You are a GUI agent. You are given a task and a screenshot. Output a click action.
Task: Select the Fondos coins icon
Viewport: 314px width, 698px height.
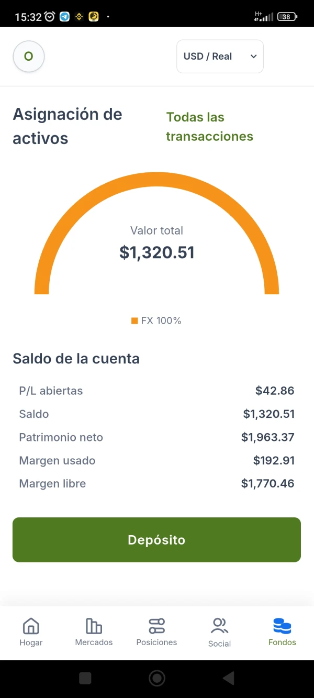pyautogui.click(x=282, y=626)
